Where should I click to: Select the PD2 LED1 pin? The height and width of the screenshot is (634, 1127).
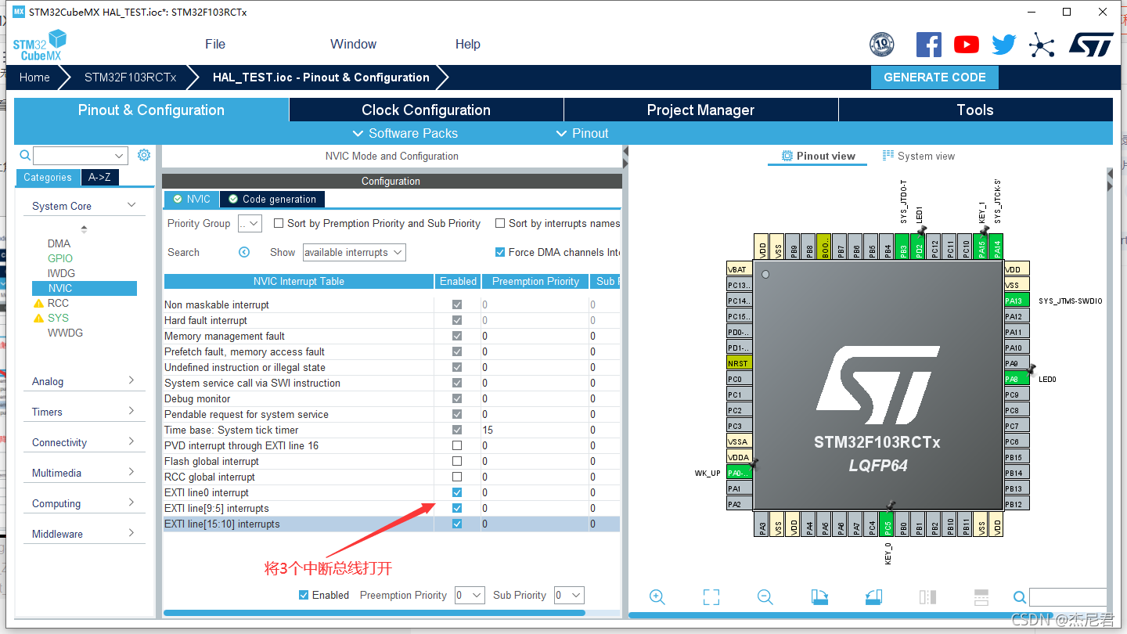(919, 247)
